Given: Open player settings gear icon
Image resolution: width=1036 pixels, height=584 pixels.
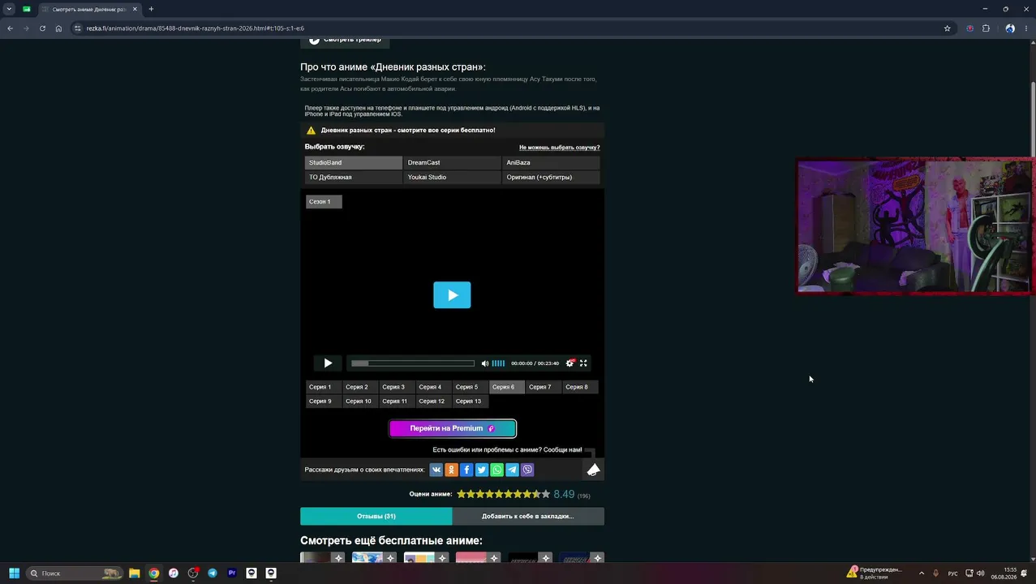Looking at the screenshot, I should click(x=570, y=363).
